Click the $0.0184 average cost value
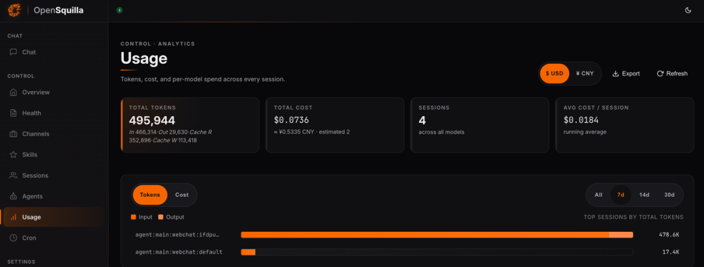This screenshot has width=704, height=267. 581,120
